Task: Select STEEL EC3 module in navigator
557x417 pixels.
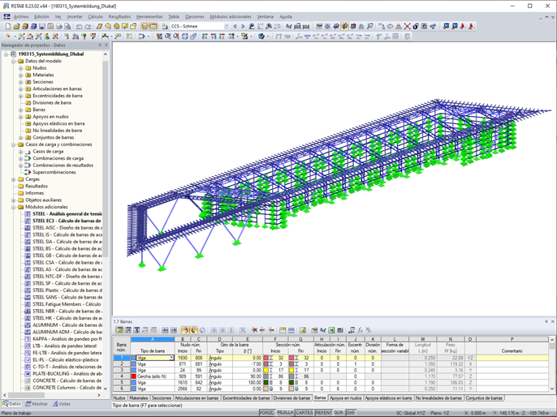Action: click(x=66, y=221)
